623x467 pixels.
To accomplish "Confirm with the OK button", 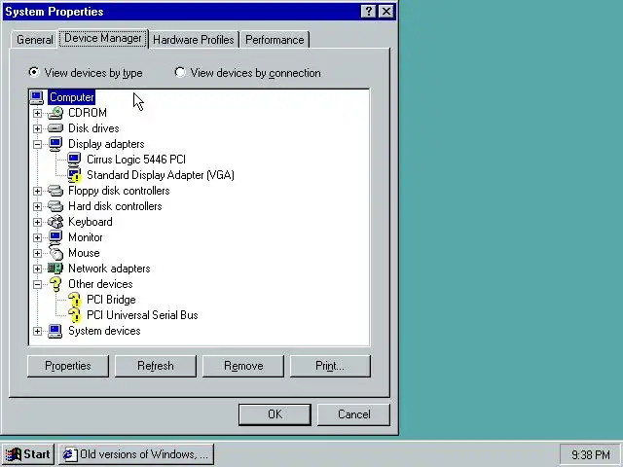I will [x=275, y=414].
